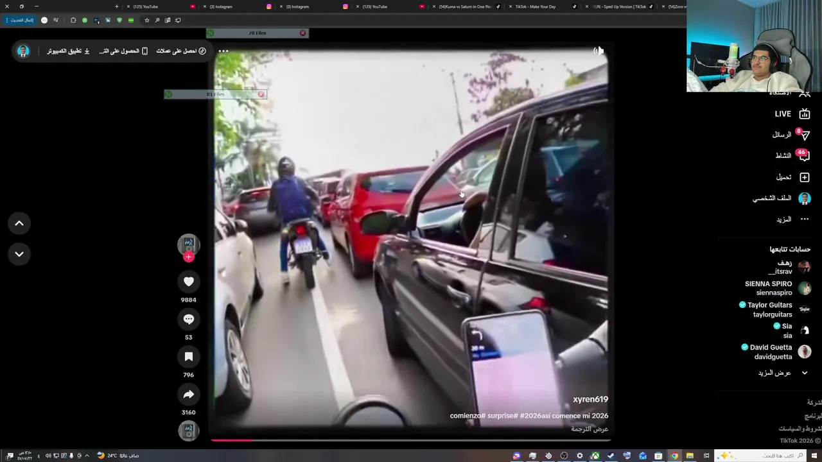
Task: Mute the video with the speaker icon
Action: click(599, 51)
